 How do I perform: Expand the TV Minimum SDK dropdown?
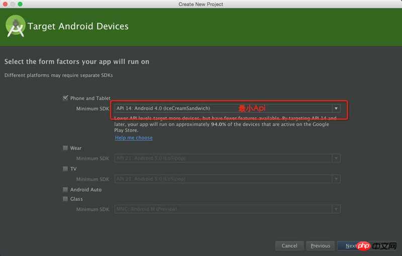pyautogui.click(x=336, y=179)
